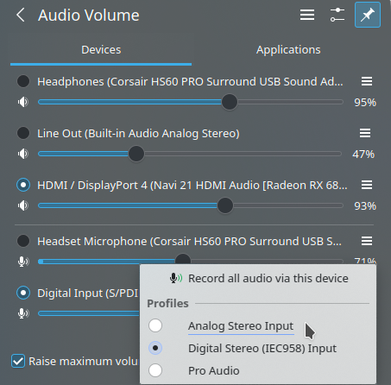
Task: Click the Headphones 95% volume value
Action: tap(365, 102)
